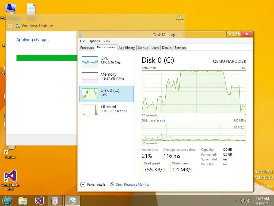
Task: Open Resource Monitor link
Action: coord(132,185)
